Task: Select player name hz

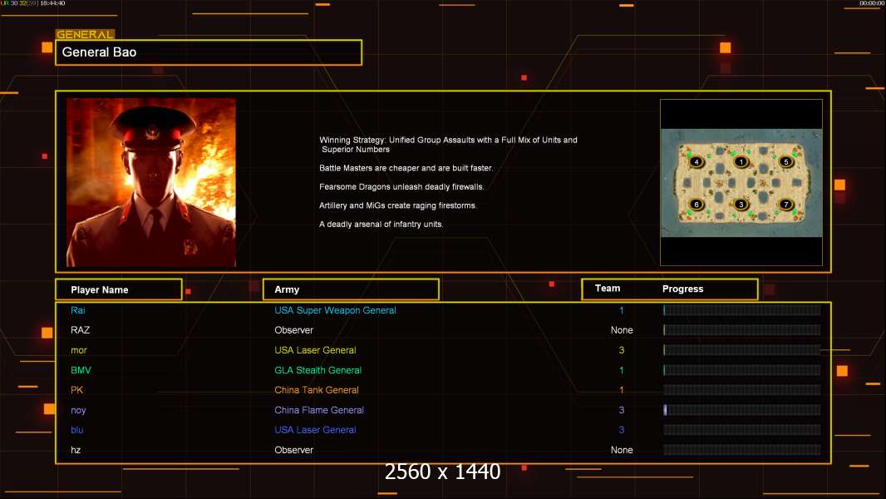Action: 76,450
